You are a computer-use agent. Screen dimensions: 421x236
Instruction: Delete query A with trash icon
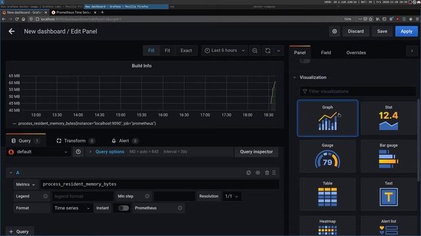click(x=267, y=173)
